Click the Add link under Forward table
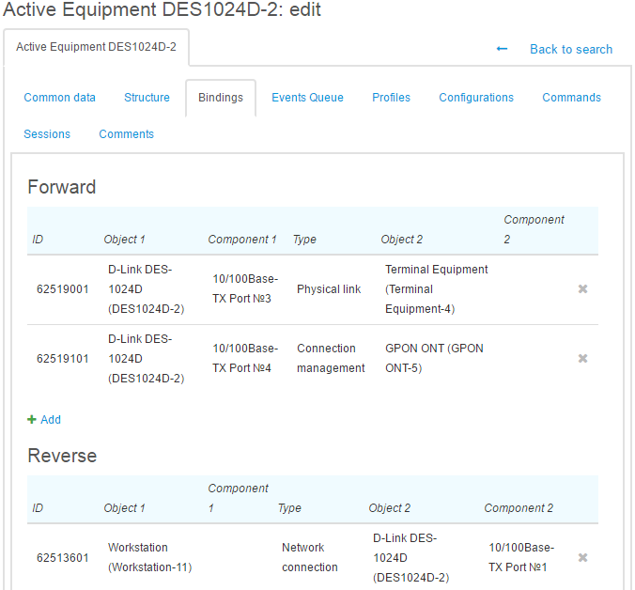The height and width of the screenshot is (590, 635). (x=51, y=420)
